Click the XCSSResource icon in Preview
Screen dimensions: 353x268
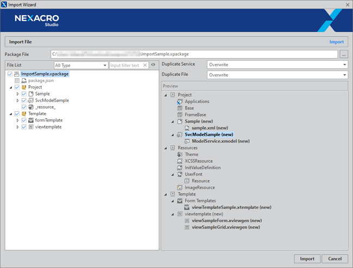[180, 161]
